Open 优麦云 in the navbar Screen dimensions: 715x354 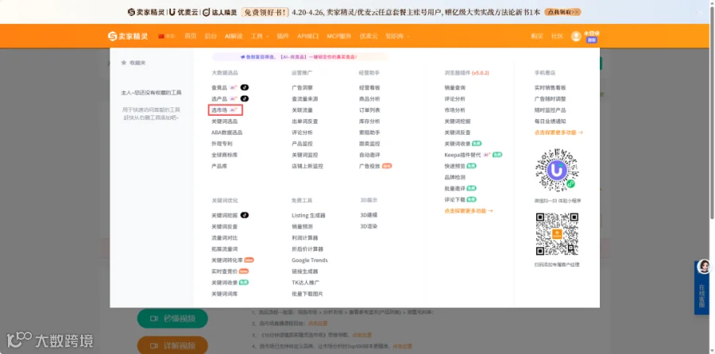point(369,36)
